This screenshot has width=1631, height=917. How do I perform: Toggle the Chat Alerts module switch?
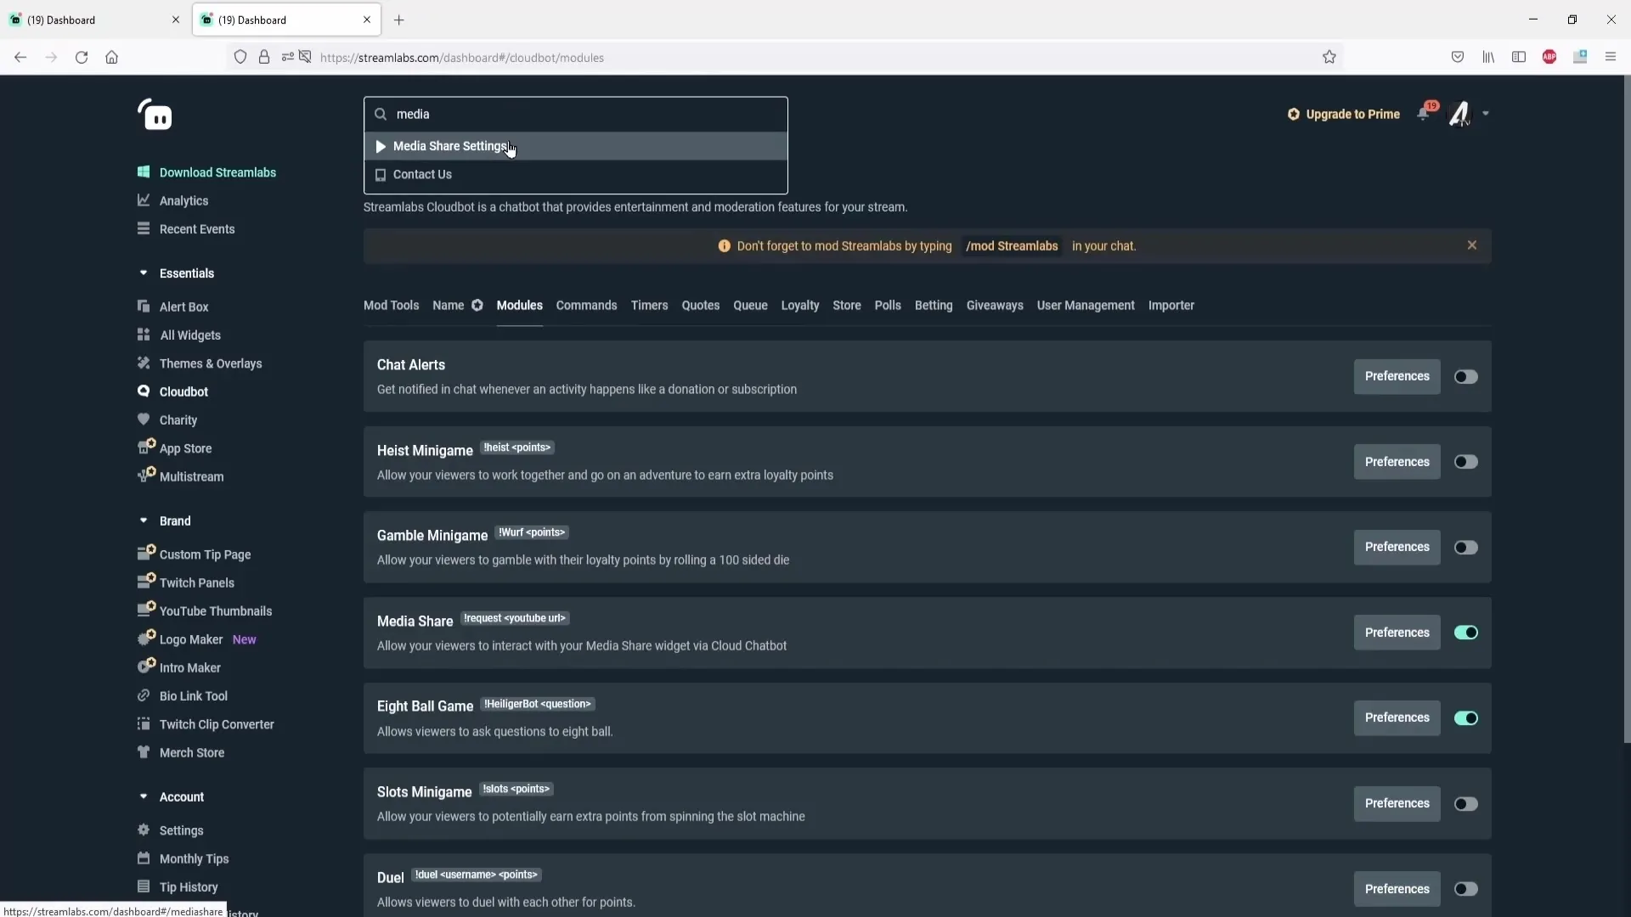[x=1466, y=376]
